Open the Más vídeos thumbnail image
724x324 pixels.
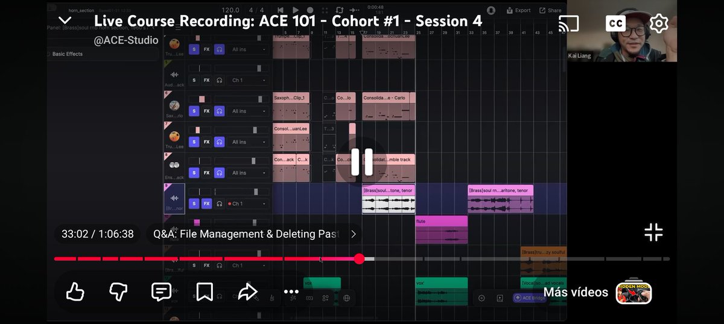[x=634, y=293]
